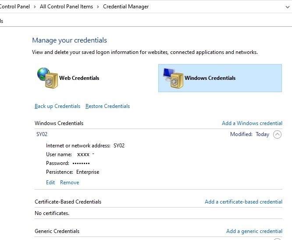The width and height of the screenshot is (292, 240).
Task: Click the SY02 credential entry name
Action: (42, 134)
